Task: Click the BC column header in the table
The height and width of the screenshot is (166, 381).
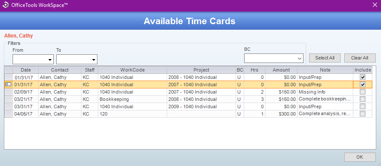Action: coord(240,70)
